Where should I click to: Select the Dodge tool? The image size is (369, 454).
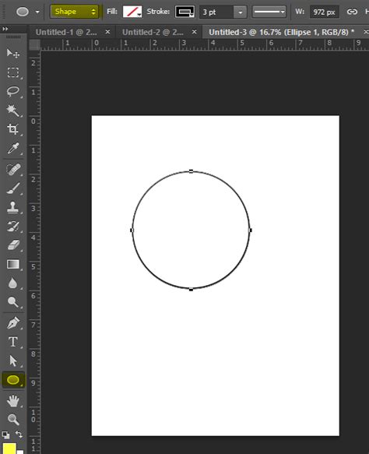[13, 302]
